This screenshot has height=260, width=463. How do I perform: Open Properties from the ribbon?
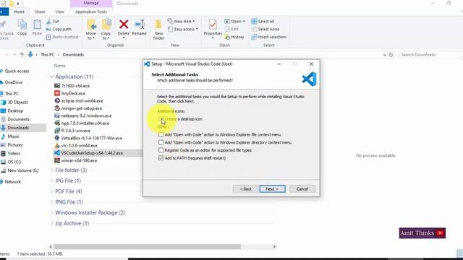pyautogui.click(x=213, y=29)
